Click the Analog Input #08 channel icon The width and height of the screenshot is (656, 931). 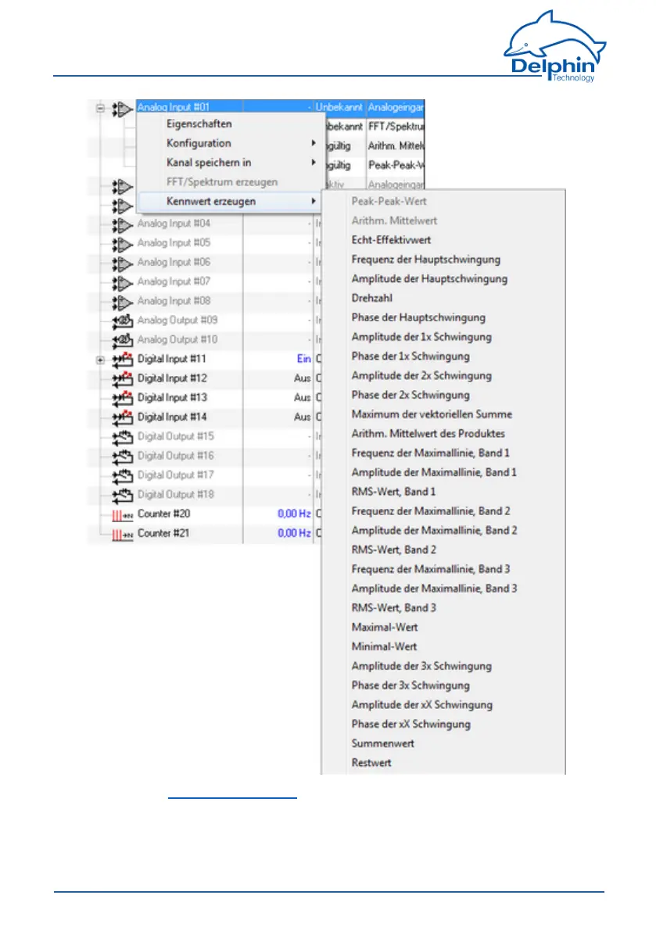[122, 303]
